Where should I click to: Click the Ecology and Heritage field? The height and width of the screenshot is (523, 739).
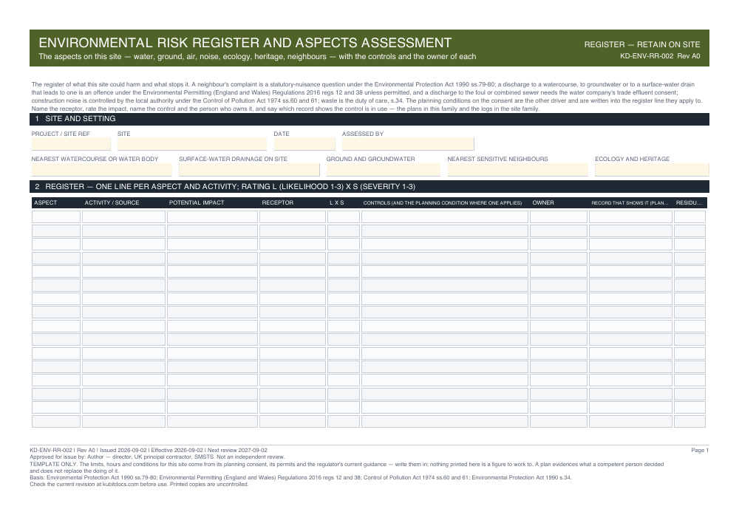tap(652, 170)
